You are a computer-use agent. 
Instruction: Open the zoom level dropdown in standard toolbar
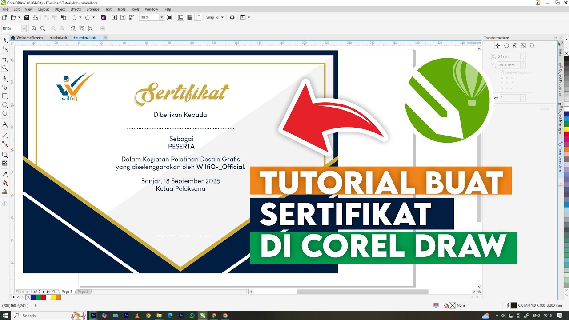click(162, 17)
